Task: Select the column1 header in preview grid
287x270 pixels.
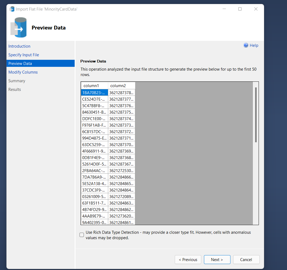Action: [94, 86]
